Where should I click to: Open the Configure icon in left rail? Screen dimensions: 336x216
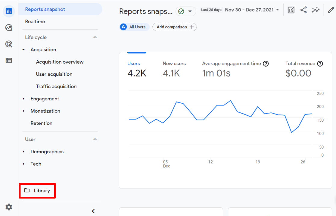click(9, 60)
